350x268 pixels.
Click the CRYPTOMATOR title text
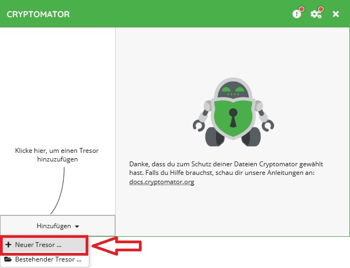pos(38,14)
